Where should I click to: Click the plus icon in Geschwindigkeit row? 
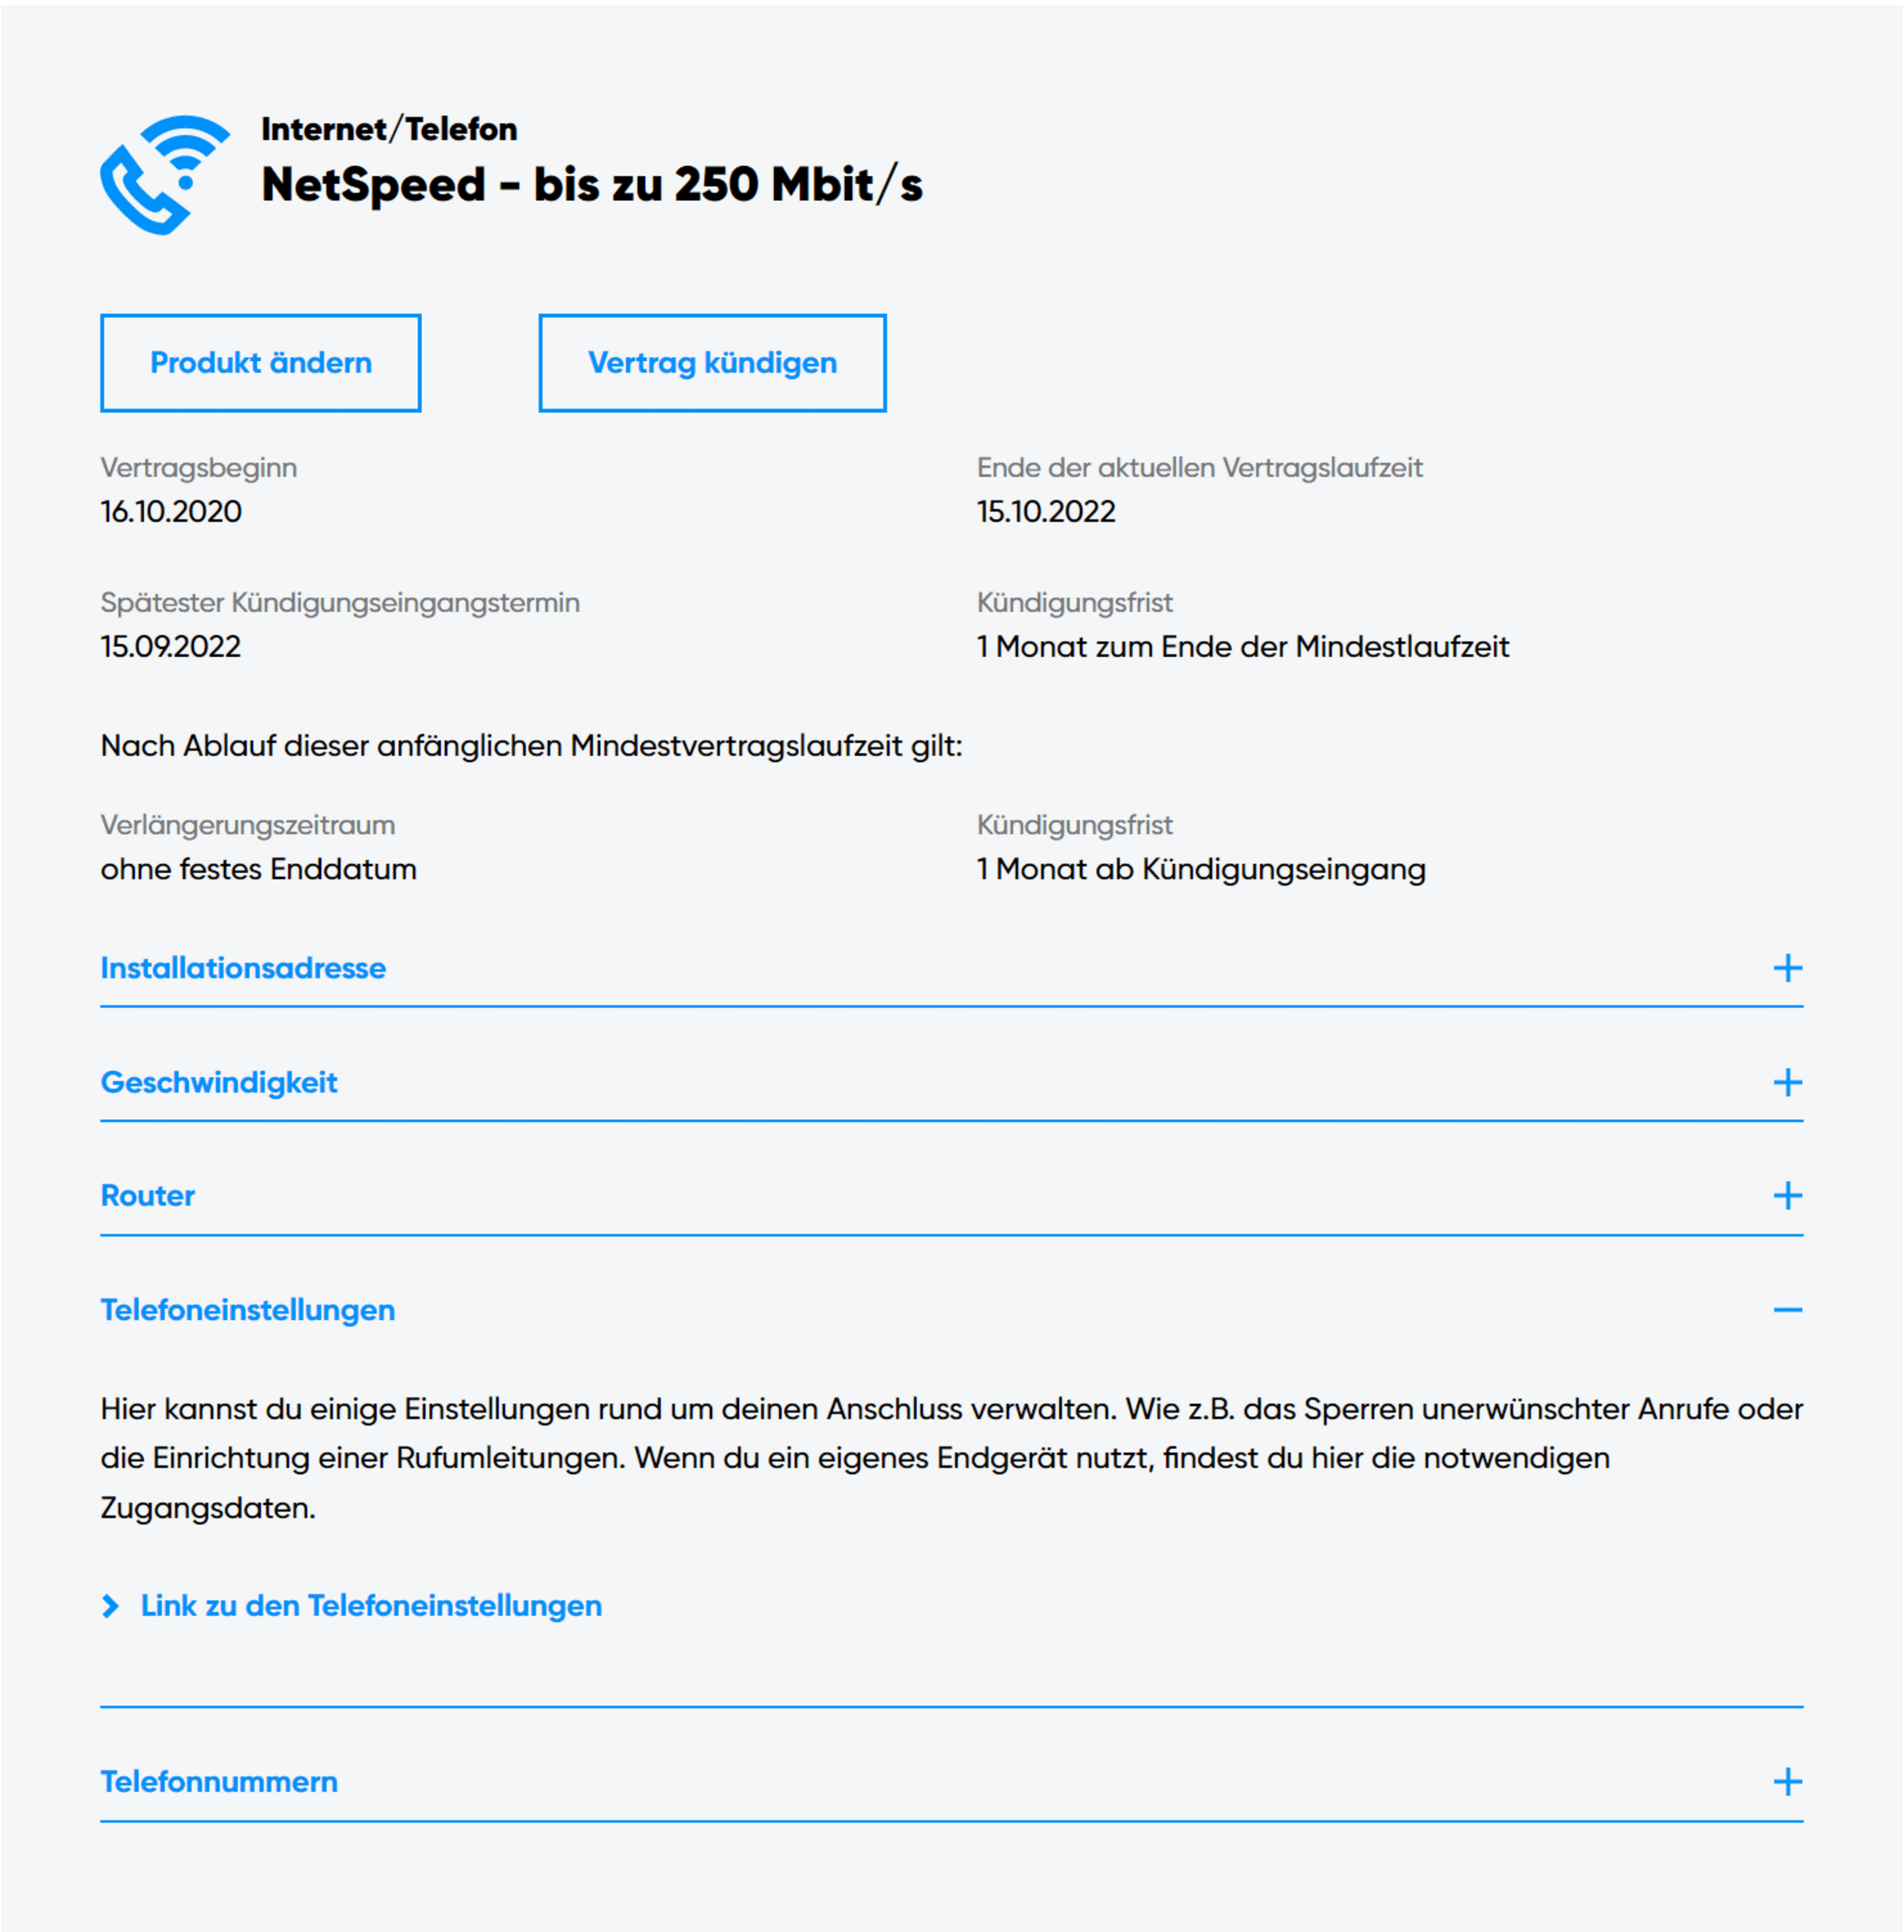coord(1787,1082)
